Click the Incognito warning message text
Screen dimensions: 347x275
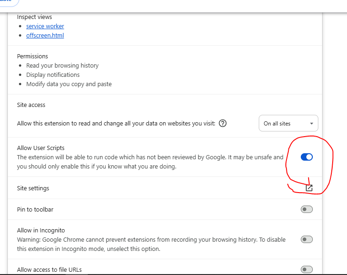click(151, 244)
